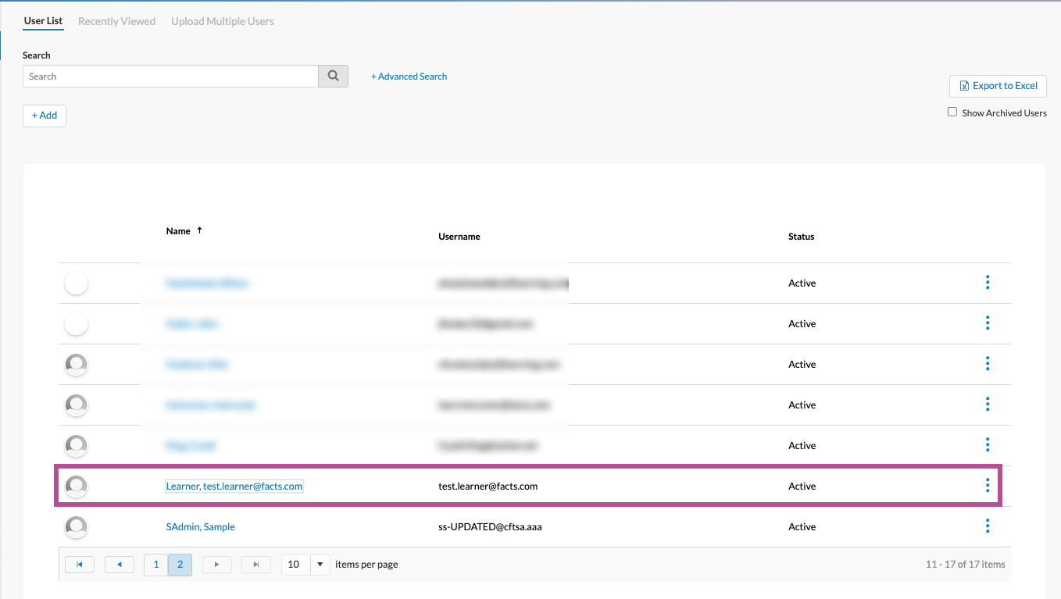Click the + Add button
1061x599 pixels.
[45, 116]
